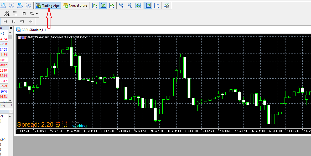Click the '15 Jul 2020' time axis label

point(22,131)
